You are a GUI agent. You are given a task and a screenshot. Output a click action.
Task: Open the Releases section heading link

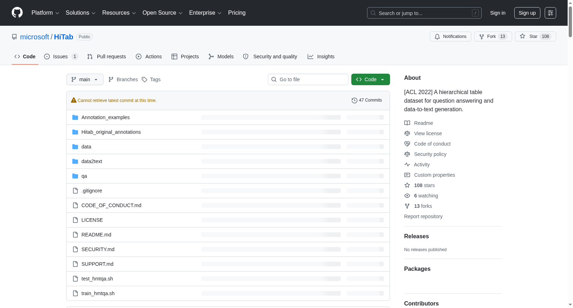click(416, 236)
